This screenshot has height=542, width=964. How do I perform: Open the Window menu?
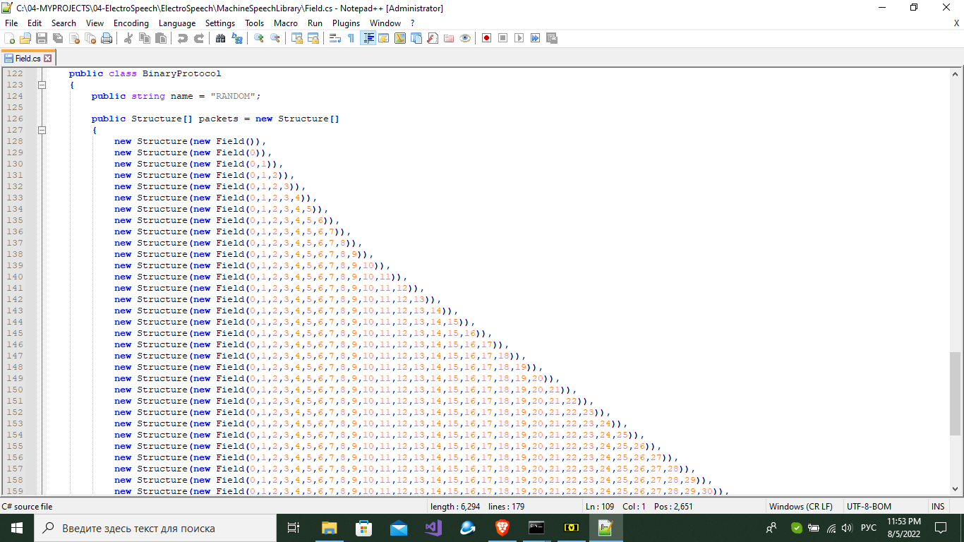pos(385,23)
